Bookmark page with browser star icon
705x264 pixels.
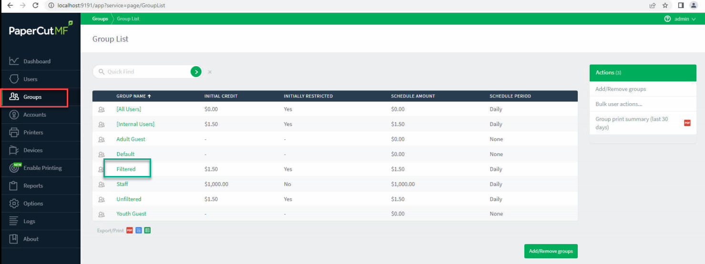(665, 6)
